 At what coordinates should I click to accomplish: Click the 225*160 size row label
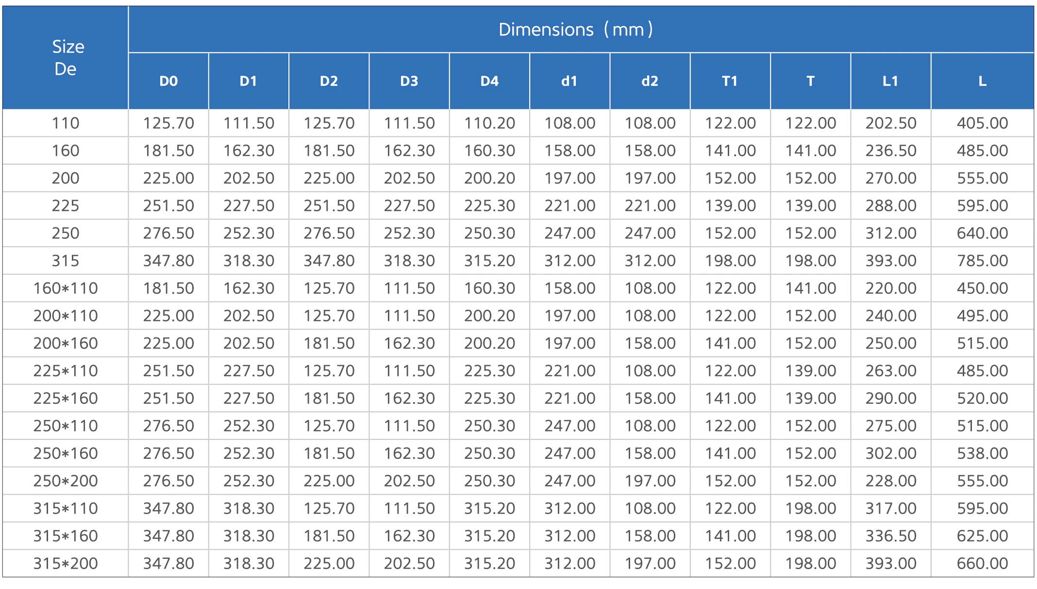coord(66,399)
